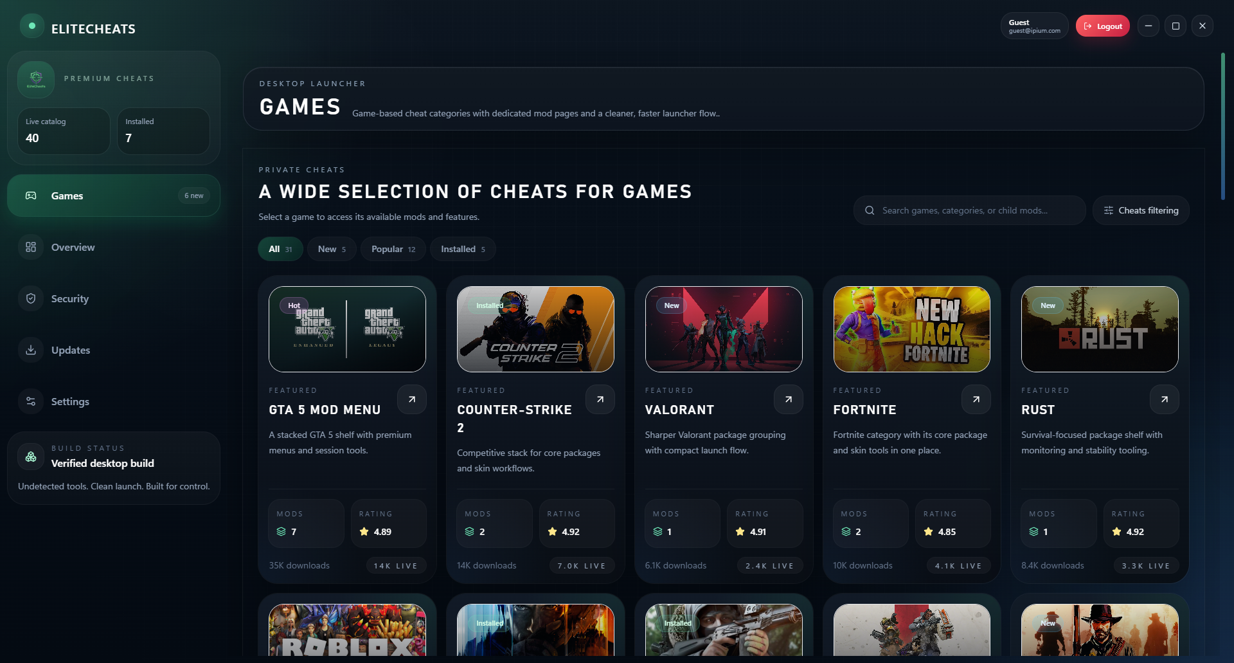This screenshot has height=663, width=1234.
Task: Click the page vertical scrollbar
Action: pyautogui.click(x=1222, y=127)
